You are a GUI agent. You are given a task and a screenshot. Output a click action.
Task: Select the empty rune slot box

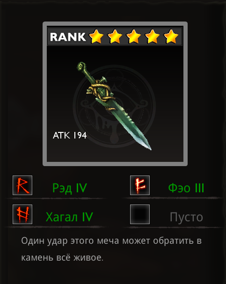pos(140,214)
